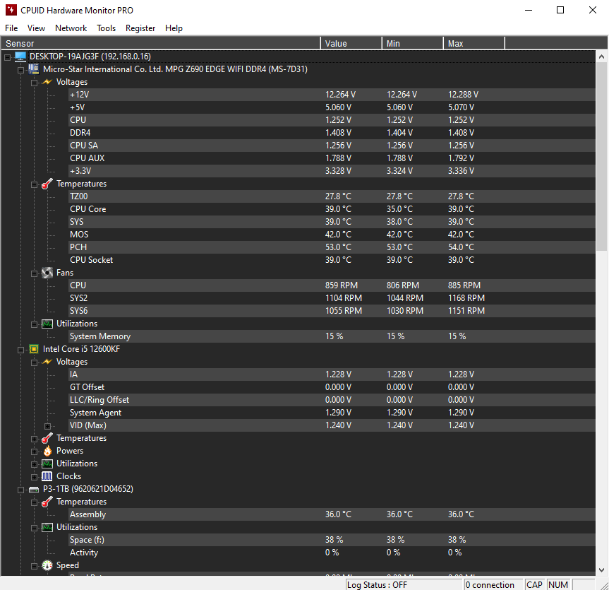Viewport: 609px width, 590px height.
Task: Collapse the motherboard Voltages group
Action: pos(34,83)
